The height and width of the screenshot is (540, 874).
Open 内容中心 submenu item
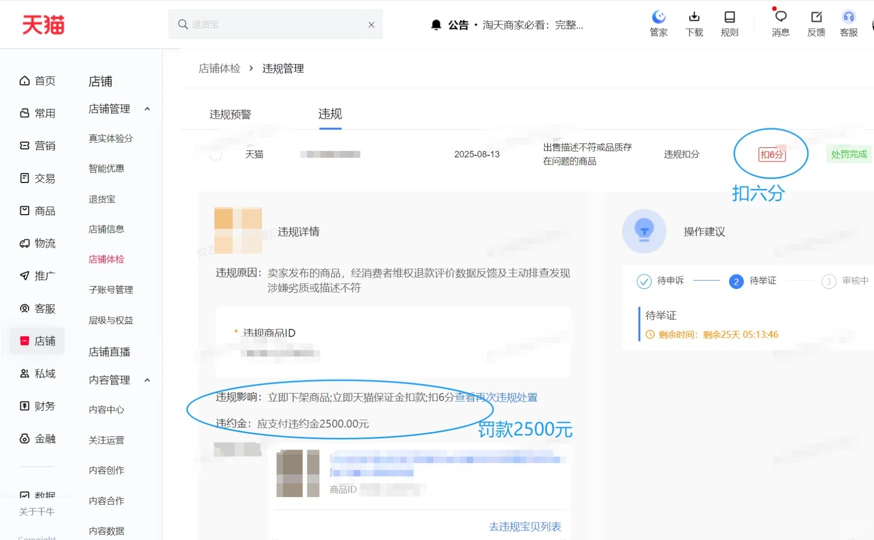click(106, 410)
